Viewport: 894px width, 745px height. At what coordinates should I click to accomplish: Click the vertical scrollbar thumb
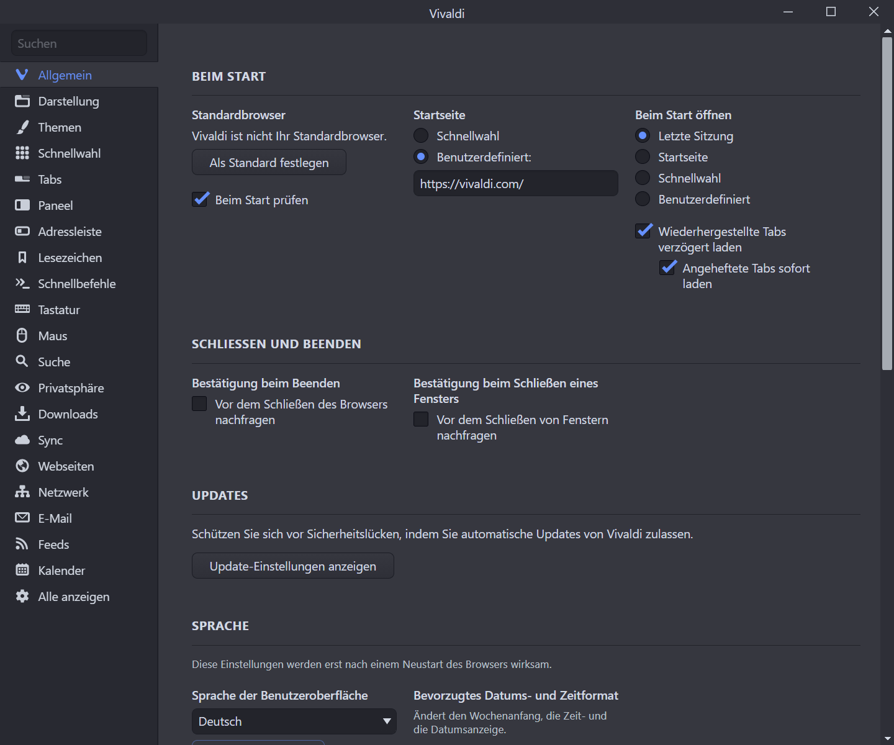(887, 204)
